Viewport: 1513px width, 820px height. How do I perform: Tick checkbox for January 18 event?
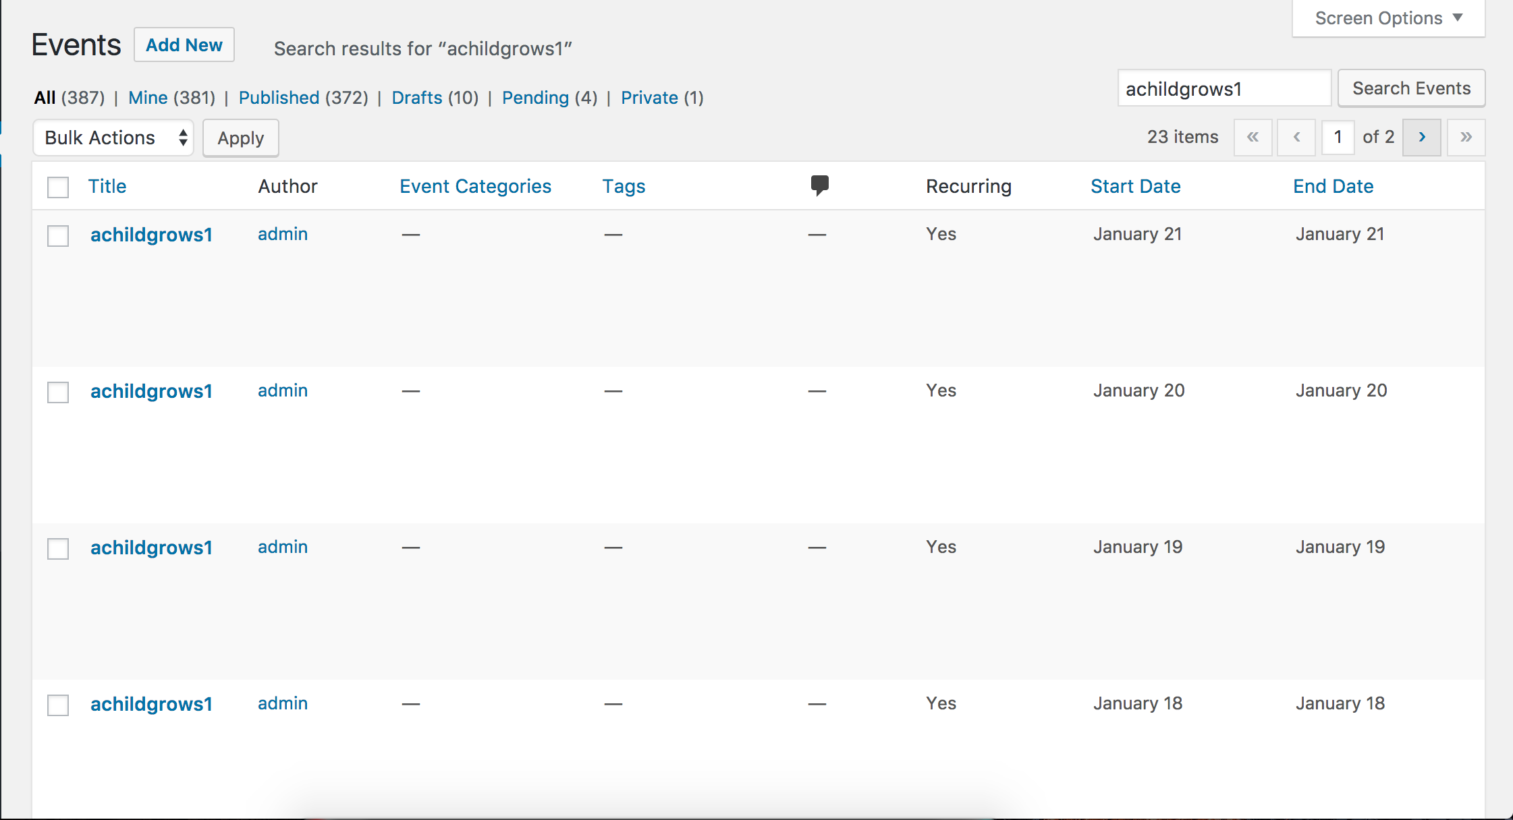[x=58, y=705]
